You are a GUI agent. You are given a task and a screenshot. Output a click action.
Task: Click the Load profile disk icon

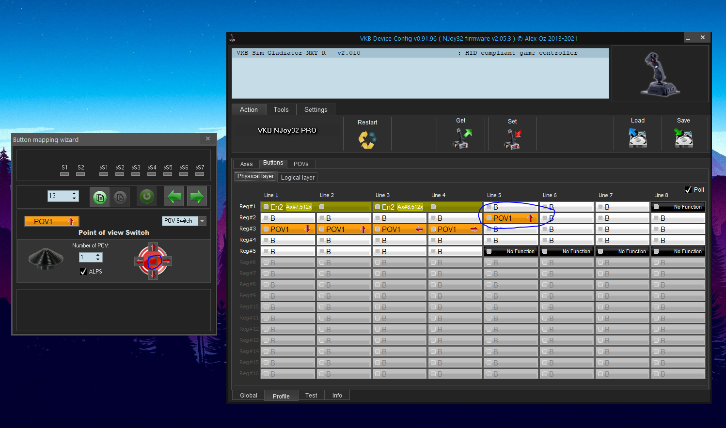pos(638,138)
